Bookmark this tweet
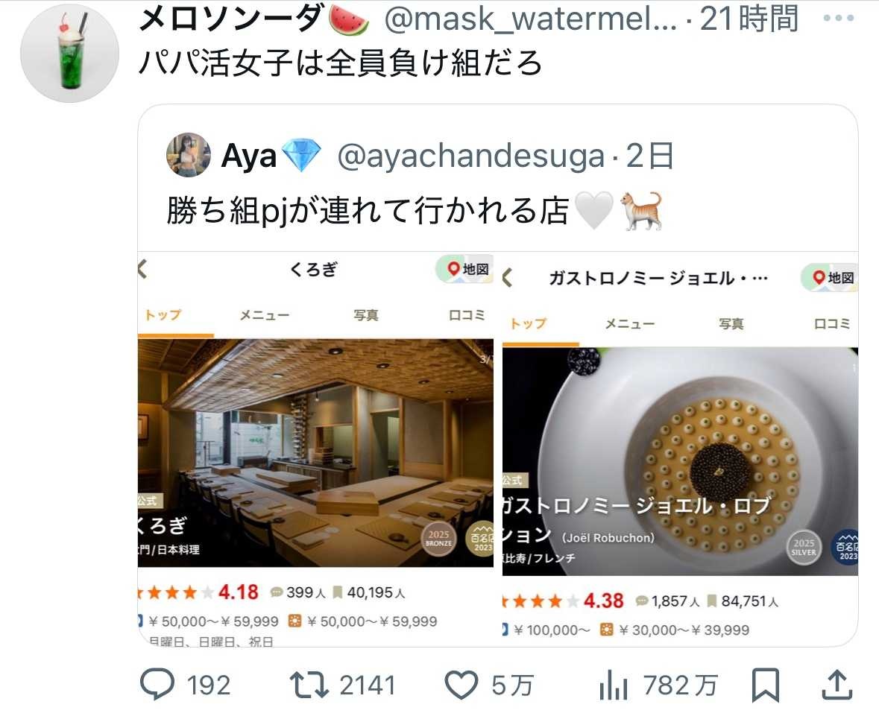 tap(765, 685)
